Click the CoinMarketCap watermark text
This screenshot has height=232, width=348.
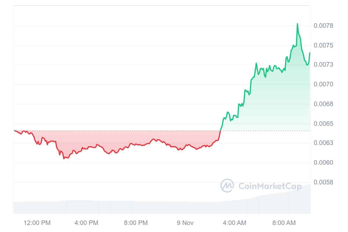[x=270, y=186]
